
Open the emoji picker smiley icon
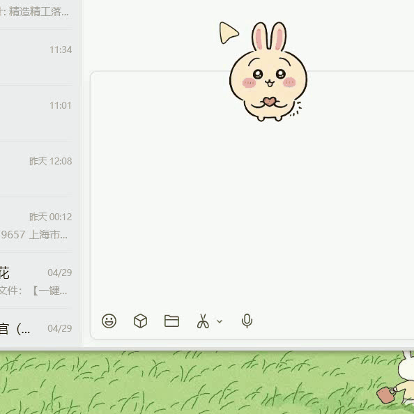pos(109,321)
